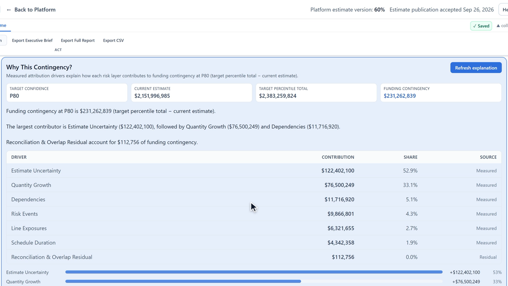Refresh the contingency explanation
The width and height of the screenshot is (508, 286).
[476, 68]
